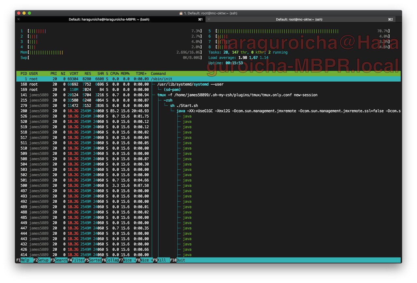Switch to the root@mc-oktw ssh tab
Viewport: 417px width, 283px height.
click(299, 20)
